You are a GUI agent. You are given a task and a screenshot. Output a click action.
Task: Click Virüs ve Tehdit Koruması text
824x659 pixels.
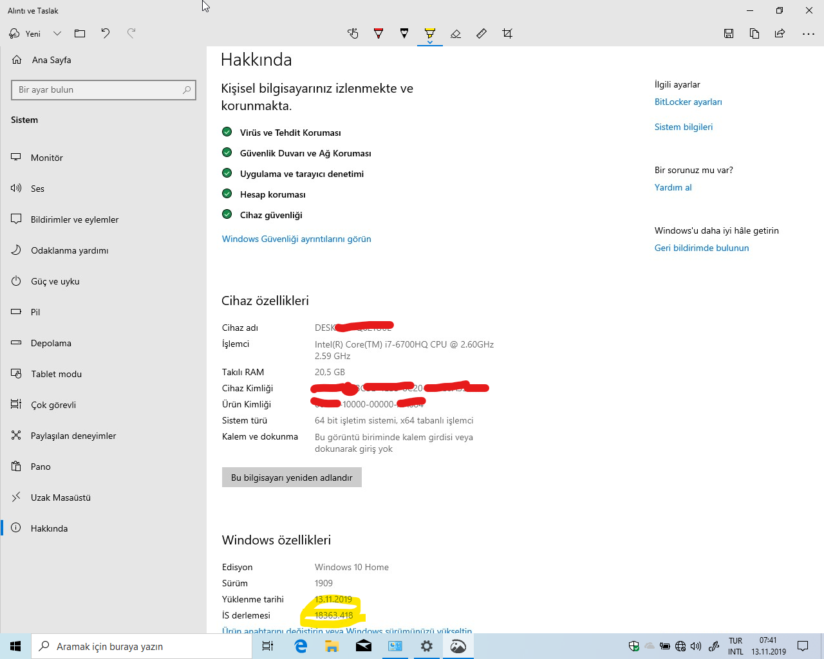coord(290,133)
